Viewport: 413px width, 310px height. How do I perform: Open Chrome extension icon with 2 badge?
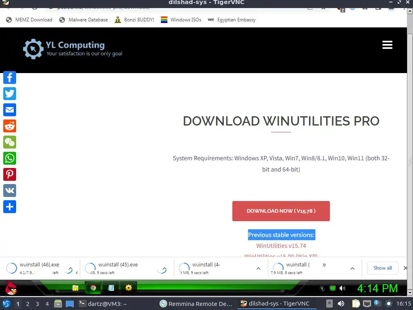pos(341,9)
